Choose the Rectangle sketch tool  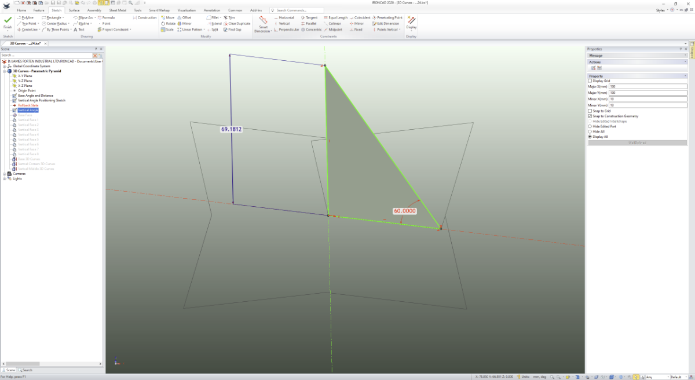tap(54, 17)
